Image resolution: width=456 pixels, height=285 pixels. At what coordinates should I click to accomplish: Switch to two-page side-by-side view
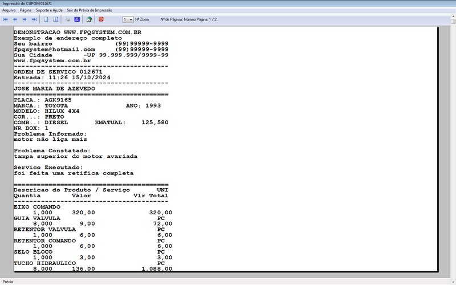55,19
